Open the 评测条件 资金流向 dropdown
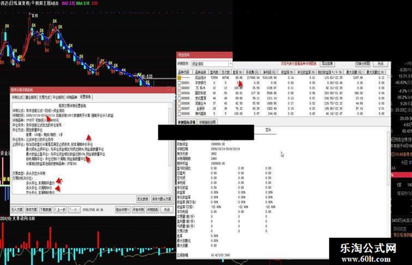This screenshot has height=265, width=412. 212,64
